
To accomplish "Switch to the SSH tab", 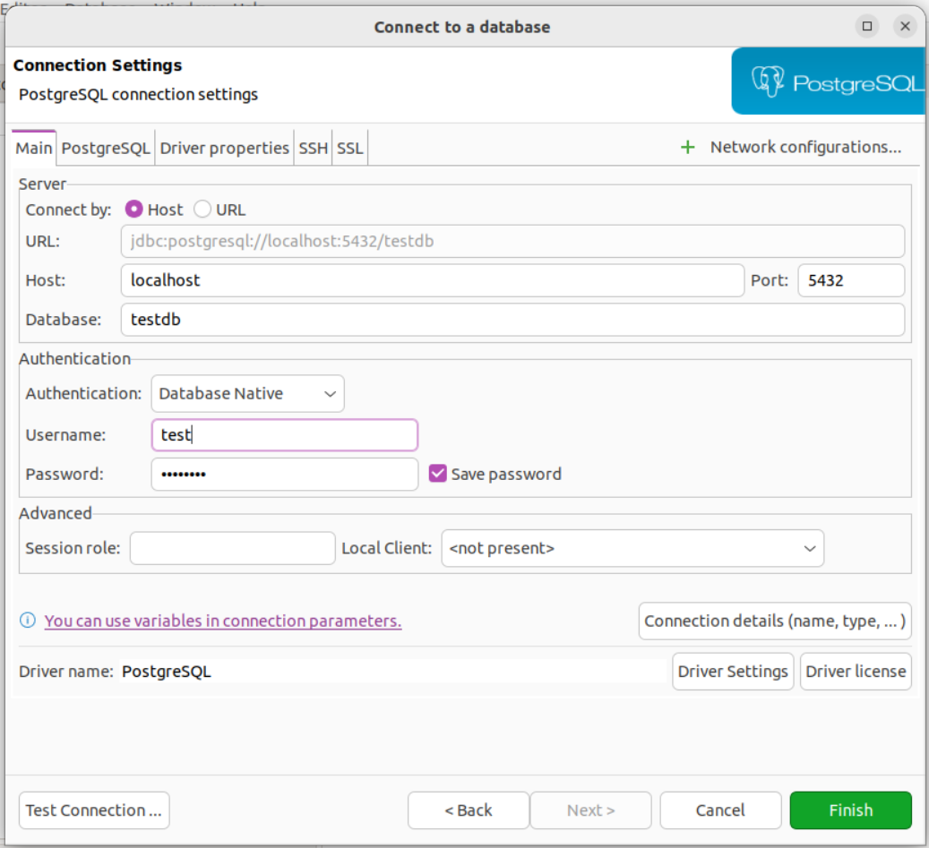I will click(313, 147).
